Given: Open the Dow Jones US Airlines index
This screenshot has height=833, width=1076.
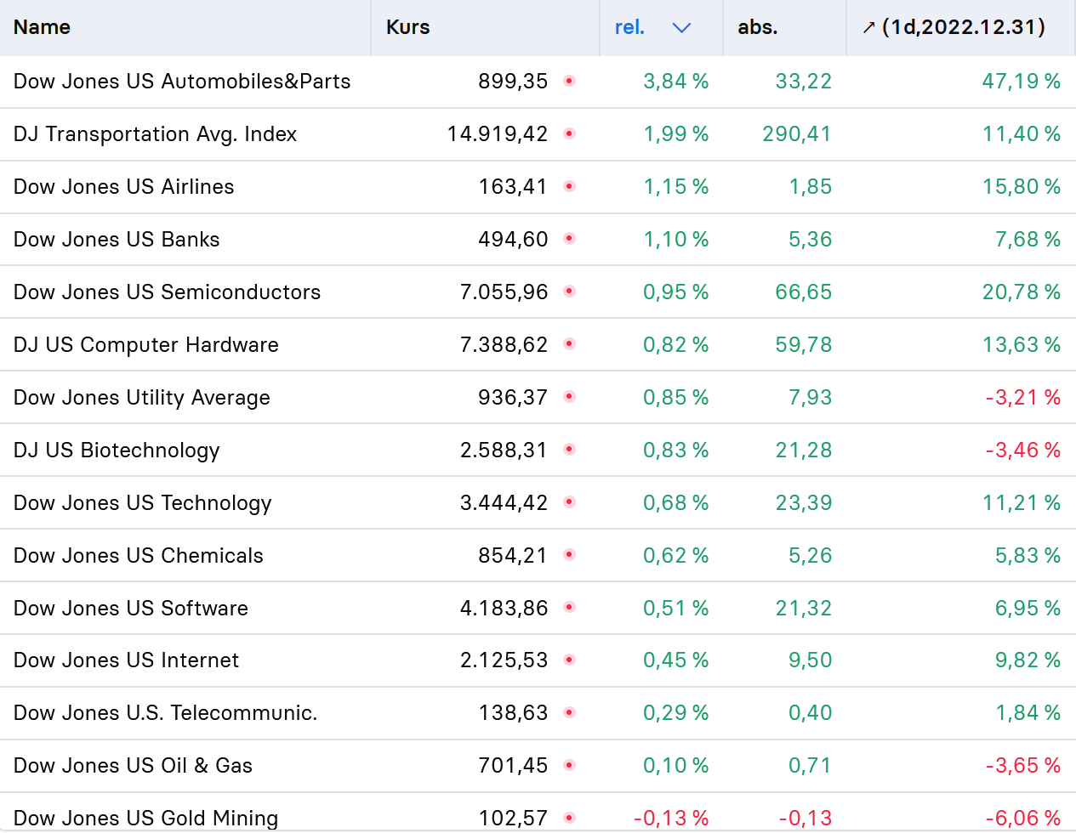Looking at the screenshot, I should coord(124,186).
